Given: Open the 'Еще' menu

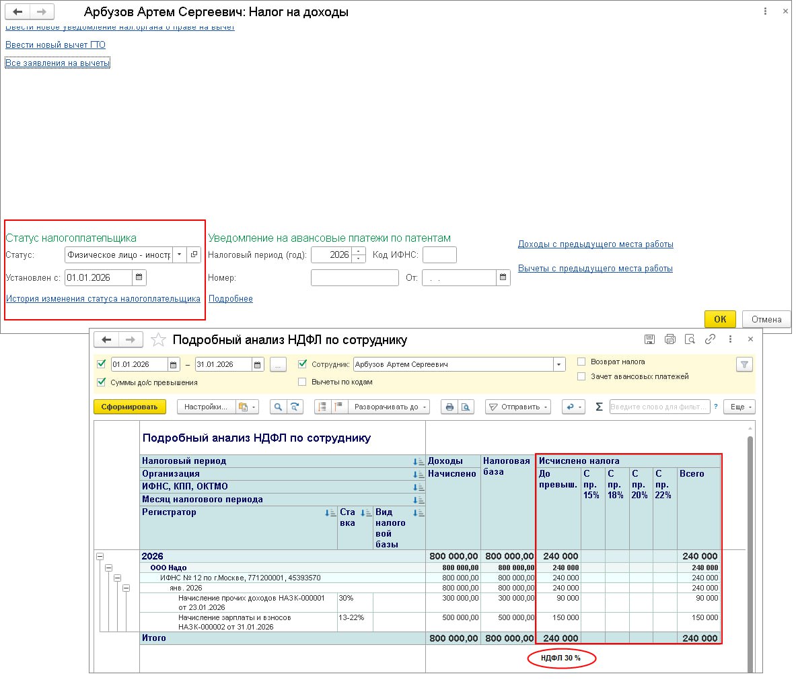Looking at the screenshot, I should click(741, 407).
